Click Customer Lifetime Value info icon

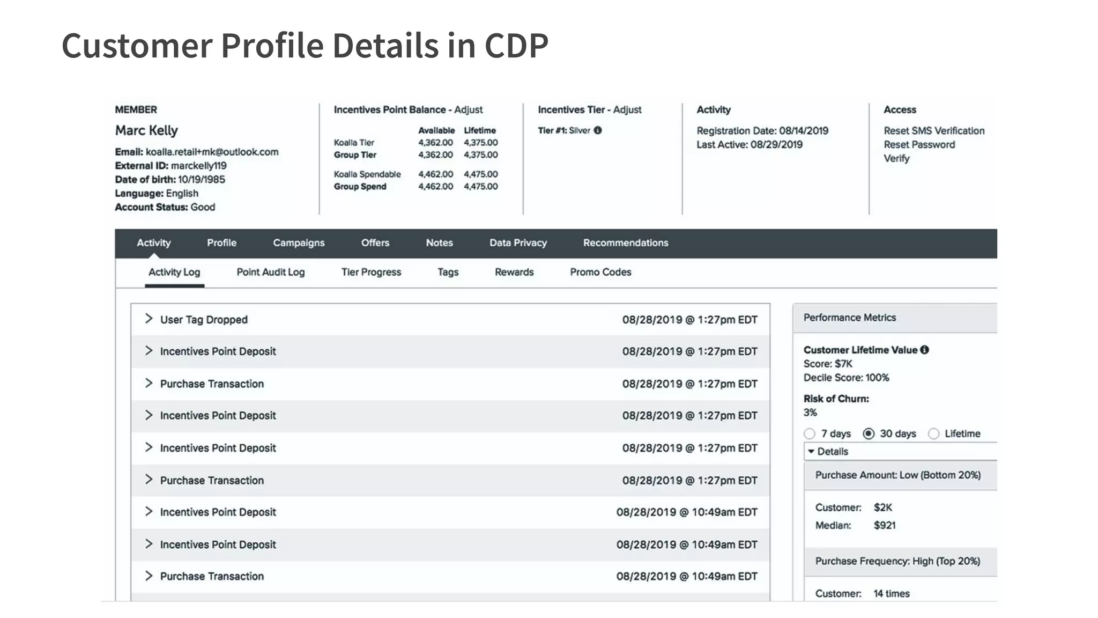[x=924, y=350]
